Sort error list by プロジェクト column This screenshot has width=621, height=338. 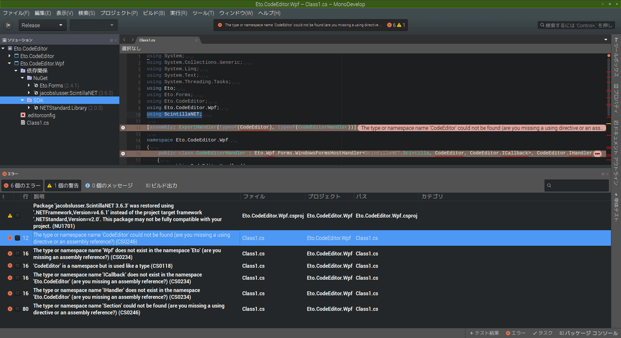(x=329, y=197)
